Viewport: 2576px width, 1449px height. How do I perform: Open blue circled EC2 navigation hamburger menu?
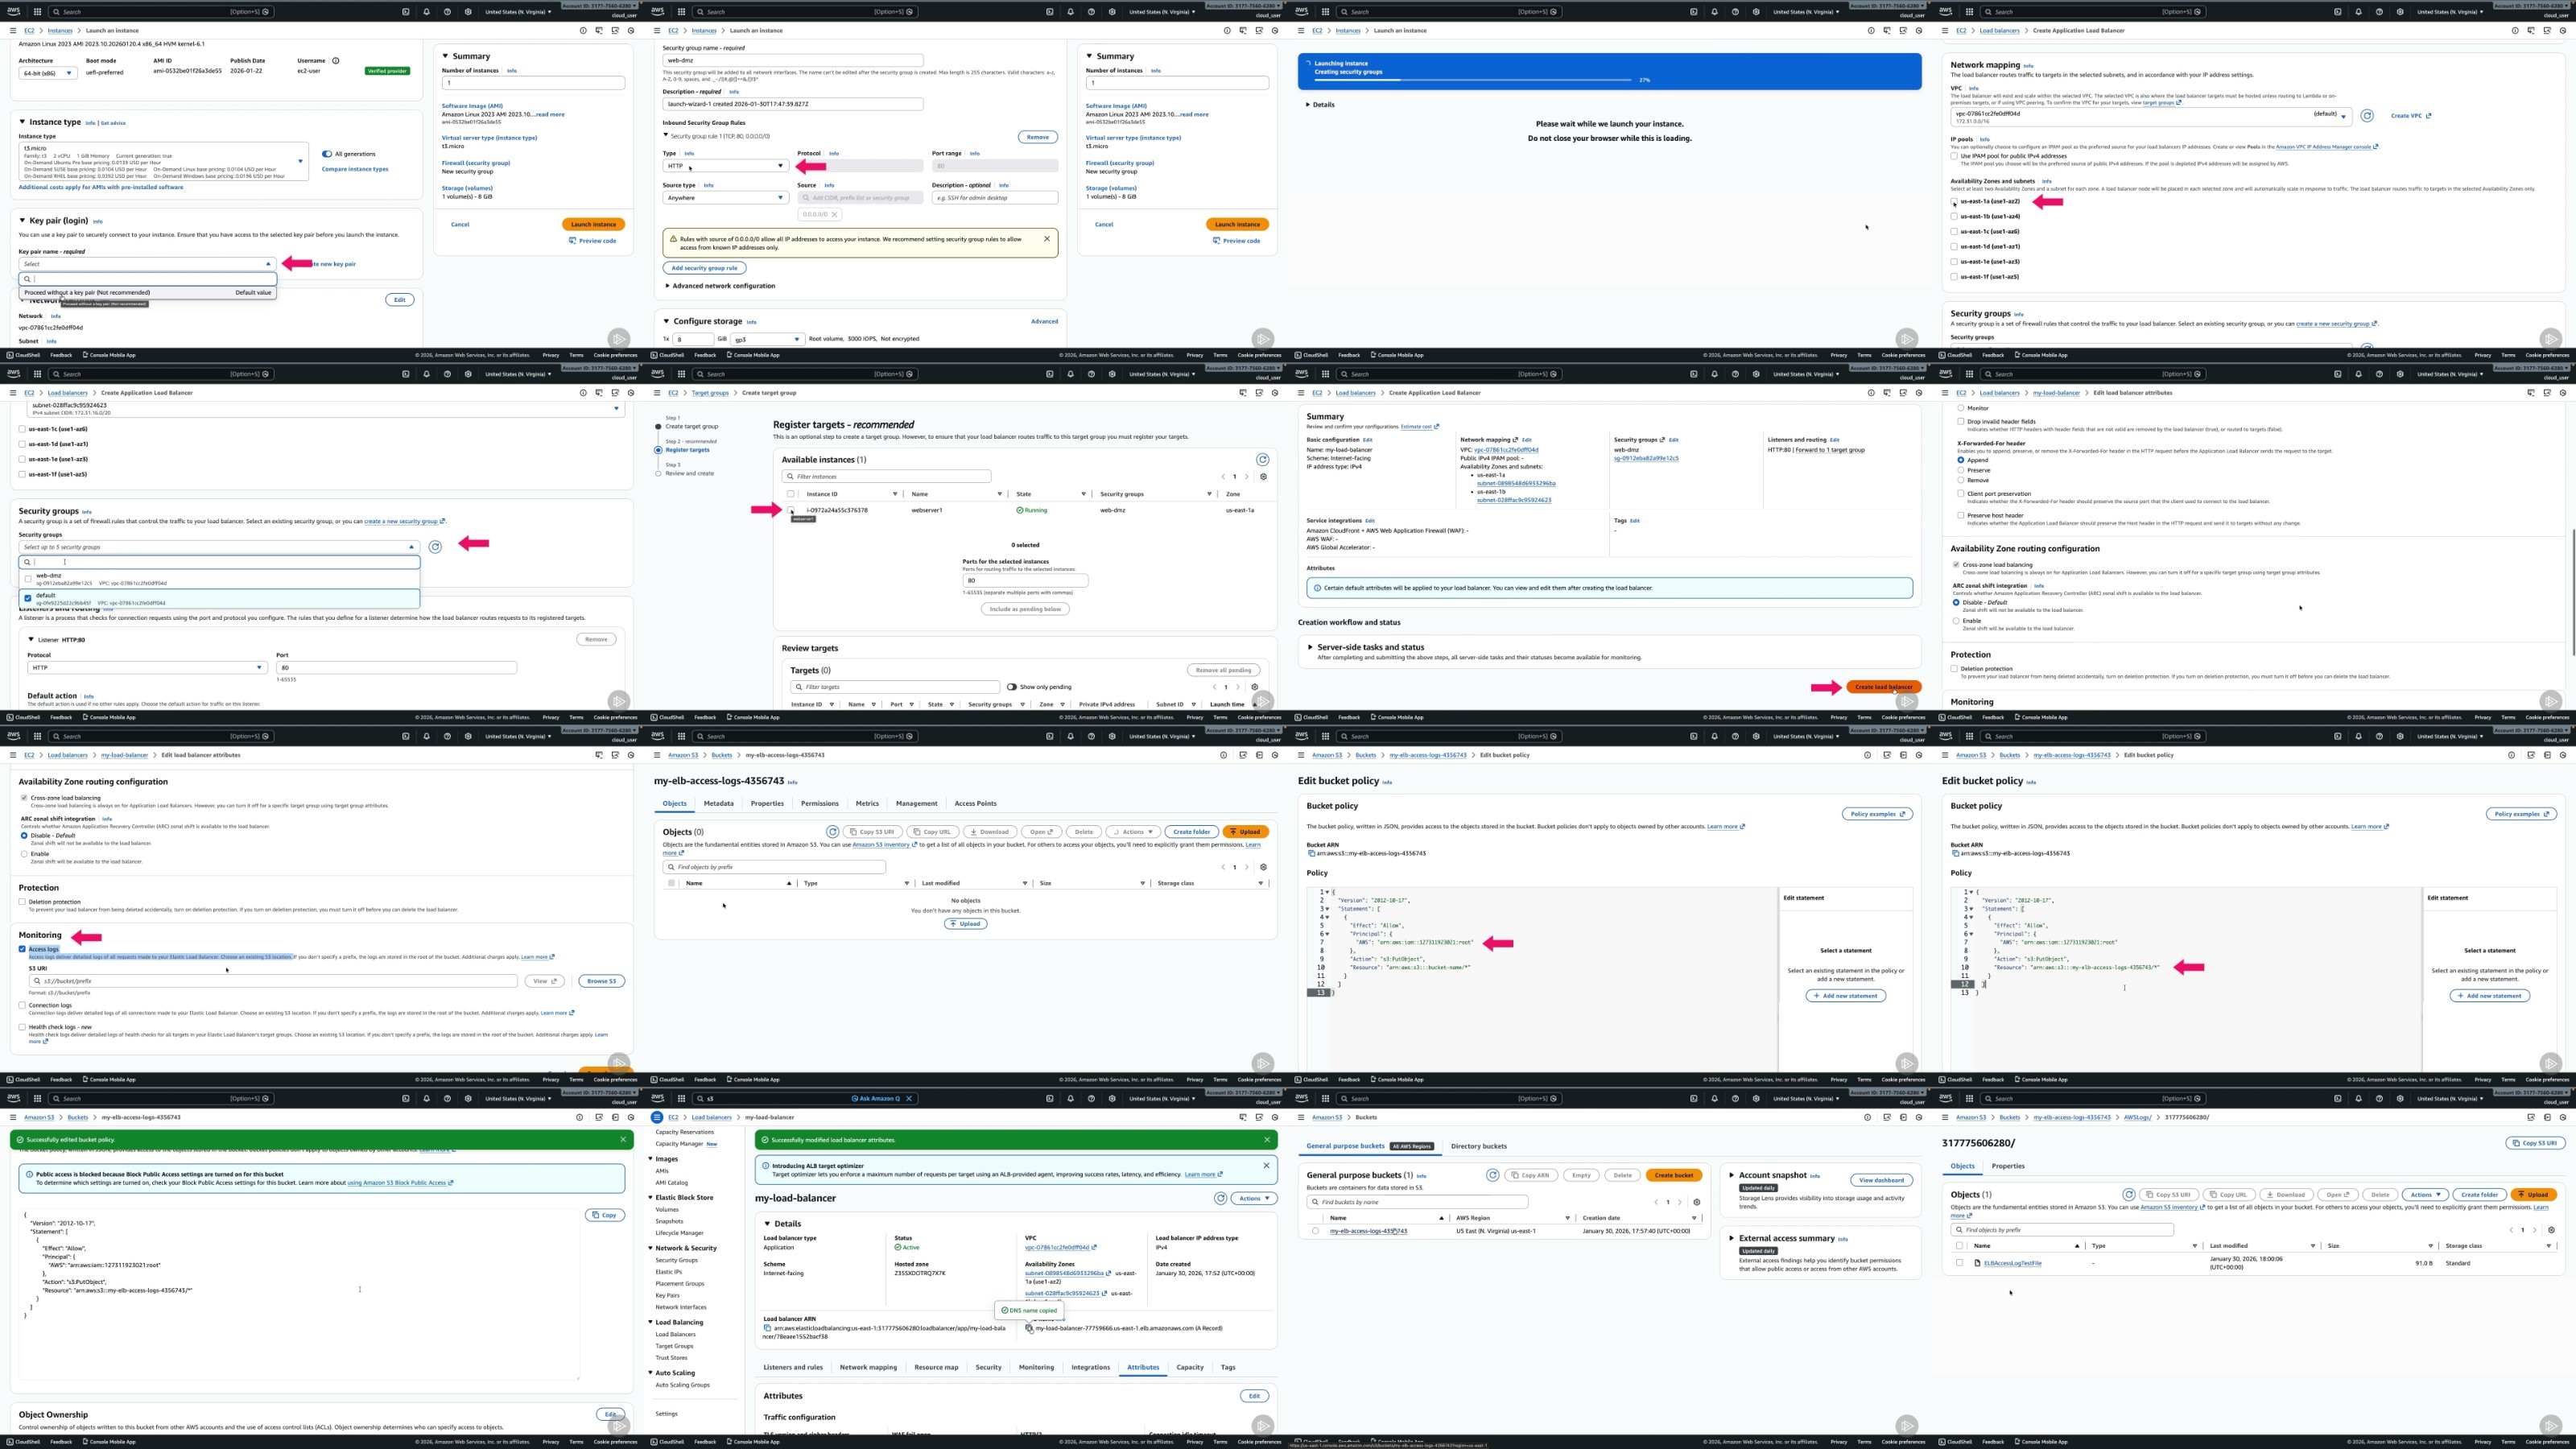[x=657, y=1117]
